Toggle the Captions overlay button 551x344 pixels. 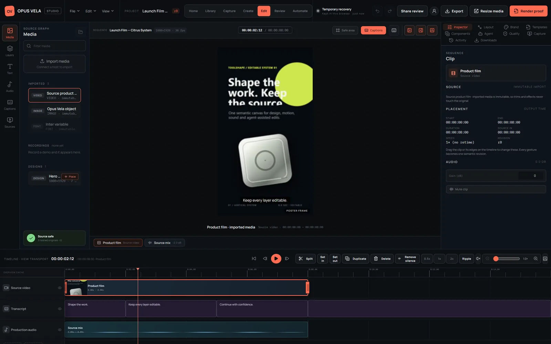click(373, 30)
